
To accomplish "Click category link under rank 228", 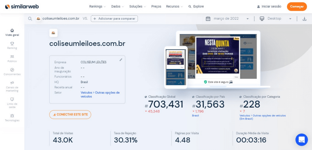I will click(263, 117).
